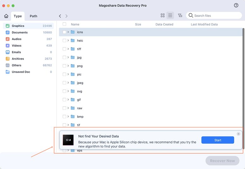Tick the jpg folder checkbox
Image resolution: width=245 pixels, height=169 pixels.
pos(64,57)
